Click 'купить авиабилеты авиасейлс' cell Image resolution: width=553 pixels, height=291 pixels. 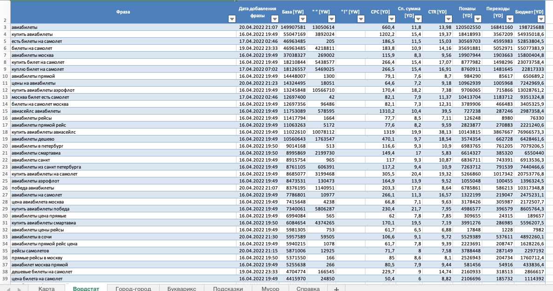[123, 132]
